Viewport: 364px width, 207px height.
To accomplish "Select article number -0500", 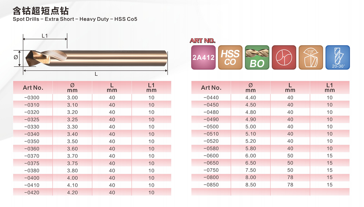I will coord(211,126).
